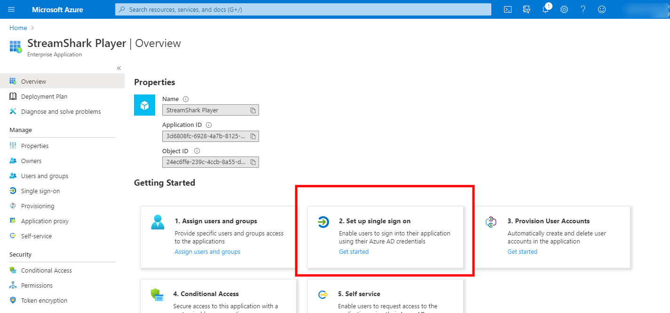
Task: Click the feedback smiley icon
Action: pos(602,9)
